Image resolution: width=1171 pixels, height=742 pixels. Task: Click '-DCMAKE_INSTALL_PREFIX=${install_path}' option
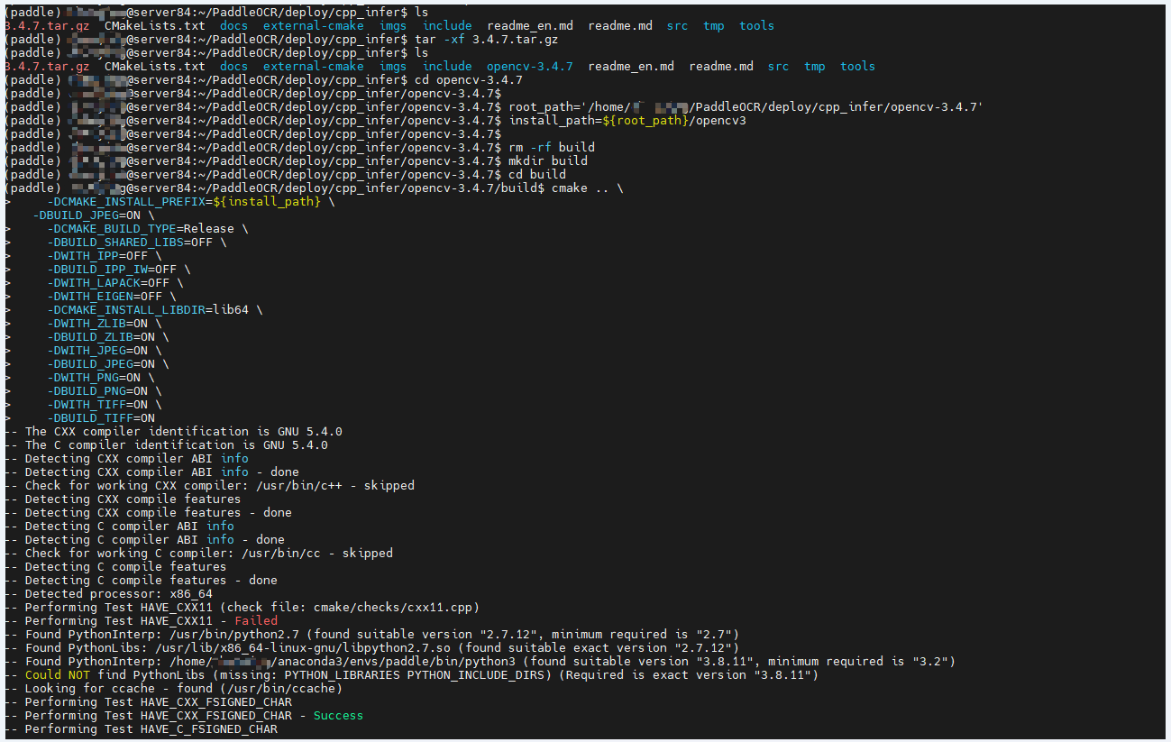click(x=184, y=202)
